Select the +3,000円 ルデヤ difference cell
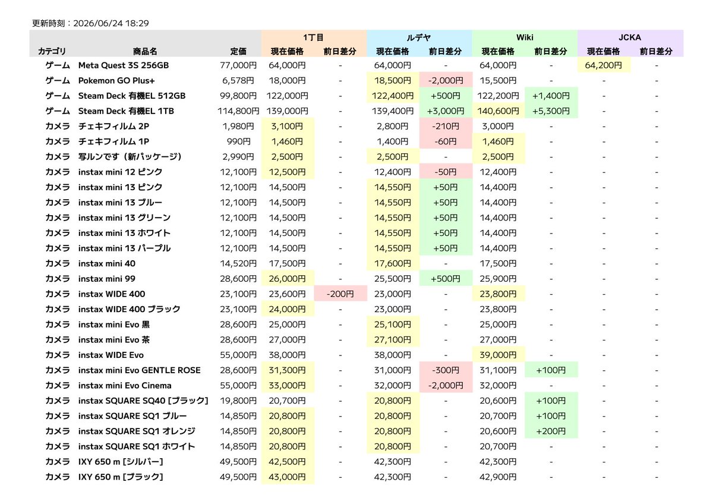The height and width of the screenshot is (504, 713). (446, 111)
